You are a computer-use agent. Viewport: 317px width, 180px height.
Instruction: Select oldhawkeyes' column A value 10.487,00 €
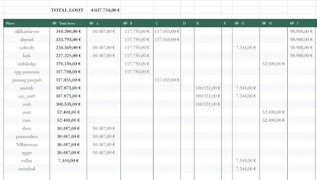pyautogui.click(x=104, y=32)
